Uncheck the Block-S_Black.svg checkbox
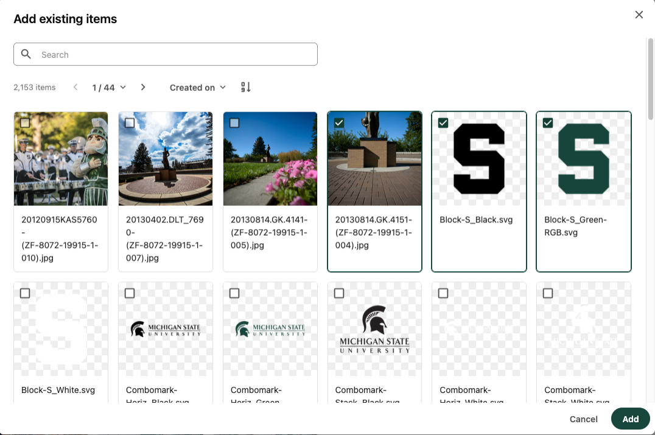 pos(443,123)
